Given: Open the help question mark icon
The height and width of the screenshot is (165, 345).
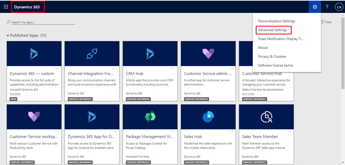Looking at the screenshot, I should [x=327, y=7].
